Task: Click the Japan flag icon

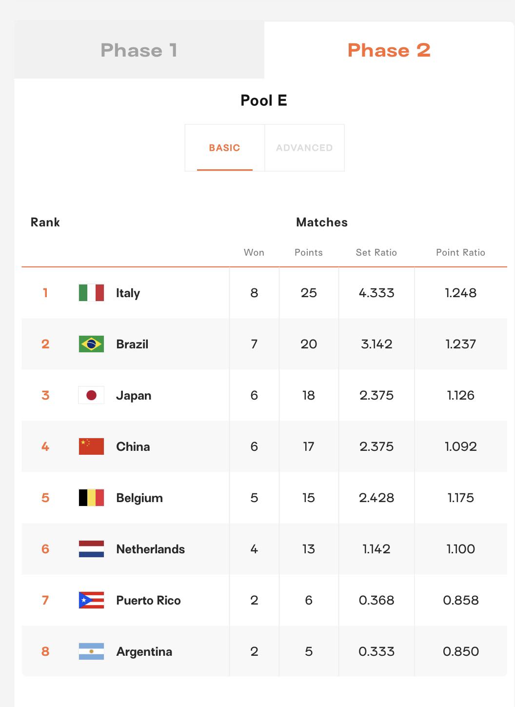Action: point(91,395)
